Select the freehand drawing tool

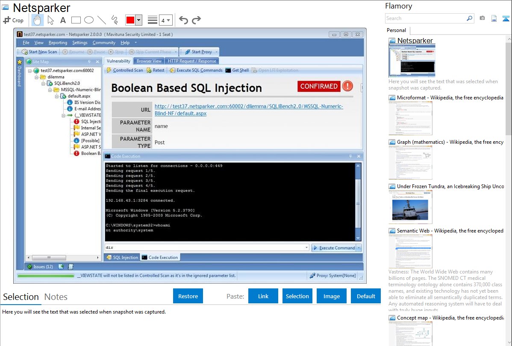[115, 20]
